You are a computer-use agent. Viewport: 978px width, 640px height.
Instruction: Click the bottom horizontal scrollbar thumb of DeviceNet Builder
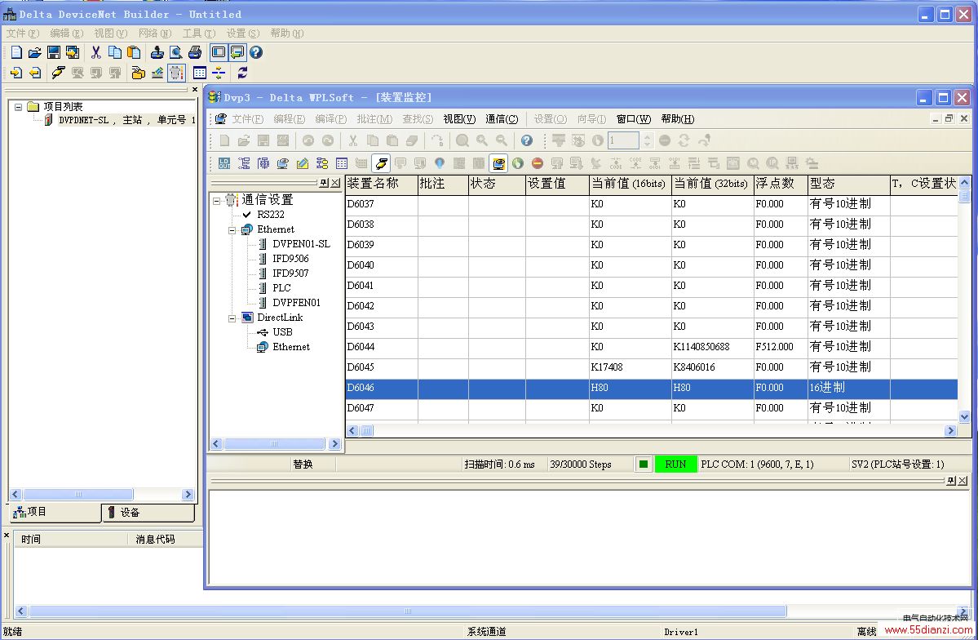407,611
